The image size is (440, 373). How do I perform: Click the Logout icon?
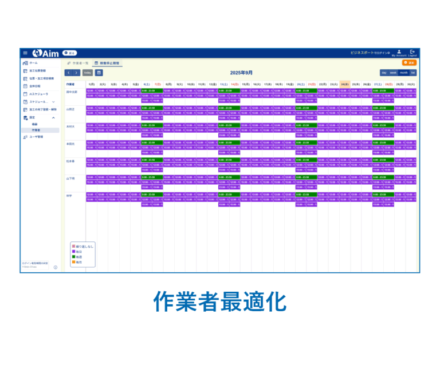coord(412,52)
